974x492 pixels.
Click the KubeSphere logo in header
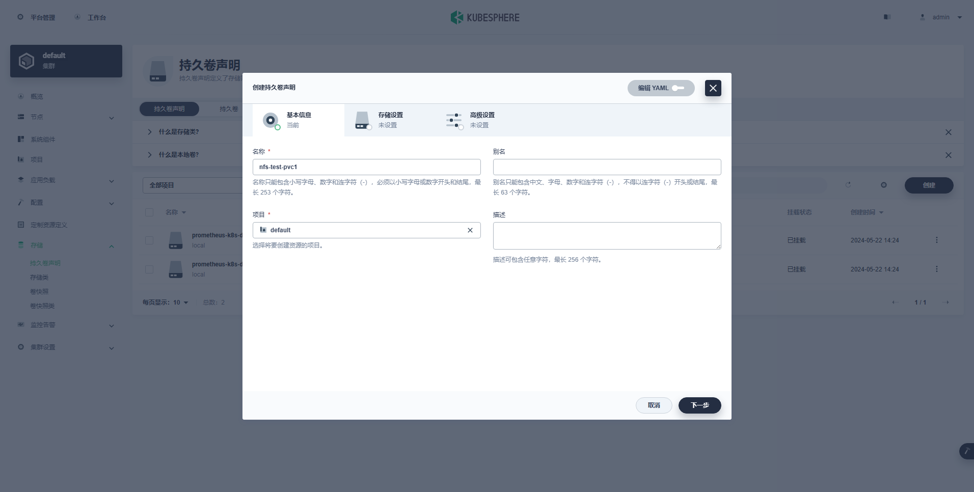pos(485,17)
